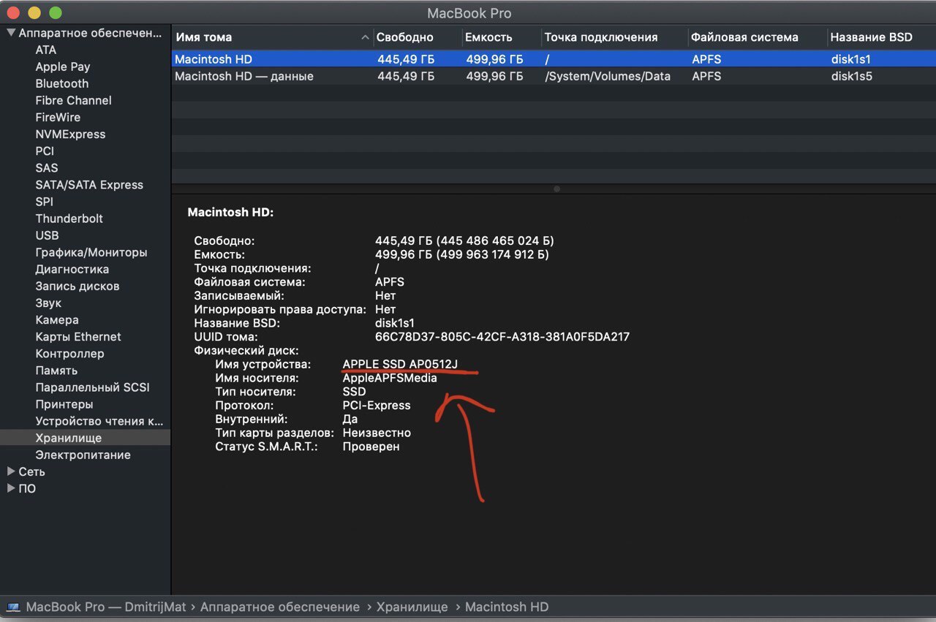Toggle sort arrow on Имя тома column
This screenshot has height=622, width=936.
pyautogui.click(x=365, y=37)
